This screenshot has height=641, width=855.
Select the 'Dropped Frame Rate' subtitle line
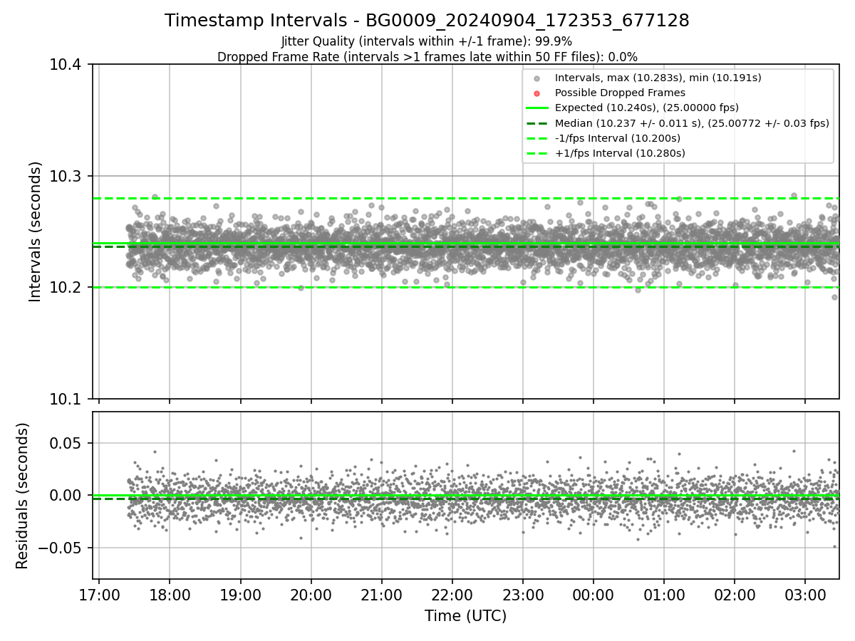427,57
